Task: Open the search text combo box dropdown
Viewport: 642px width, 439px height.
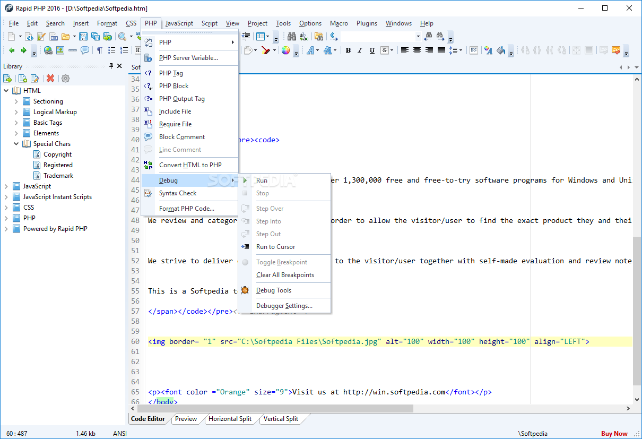Action: click(418, 37)
